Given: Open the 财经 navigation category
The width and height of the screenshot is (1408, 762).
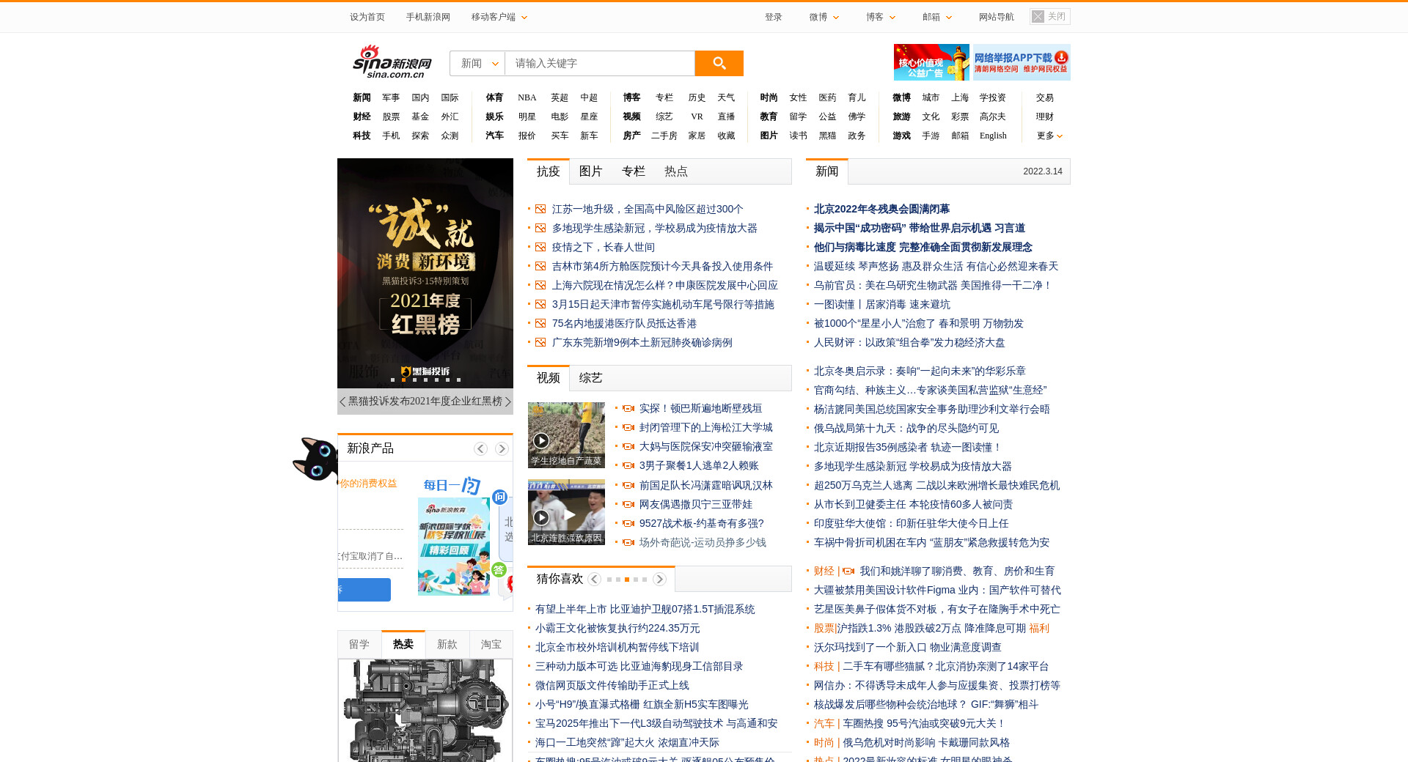Looking at the screenshot, I should pos(362,116).
